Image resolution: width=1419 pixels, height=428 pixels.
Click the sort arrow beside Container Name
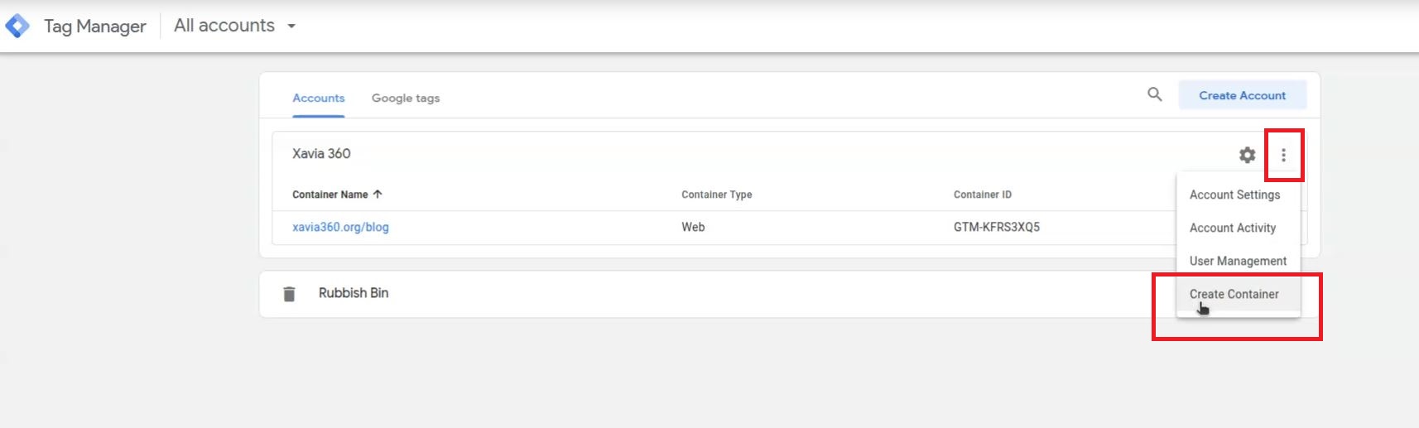[x=378, y=194]
